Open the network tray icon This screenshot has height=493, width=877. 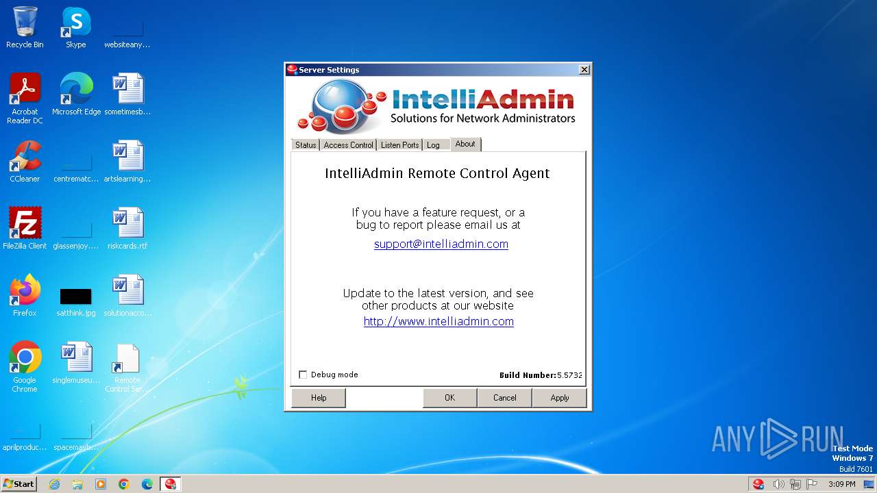tap(795, 484)
